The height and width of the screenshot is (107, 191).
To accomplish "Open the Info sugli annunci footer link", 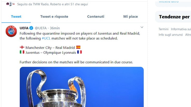I will click(171, 35).
